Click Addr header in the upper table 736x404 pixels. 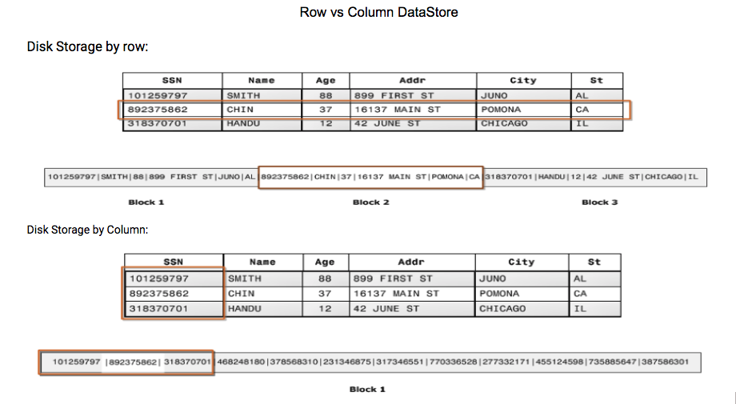[x=412, y=80]
